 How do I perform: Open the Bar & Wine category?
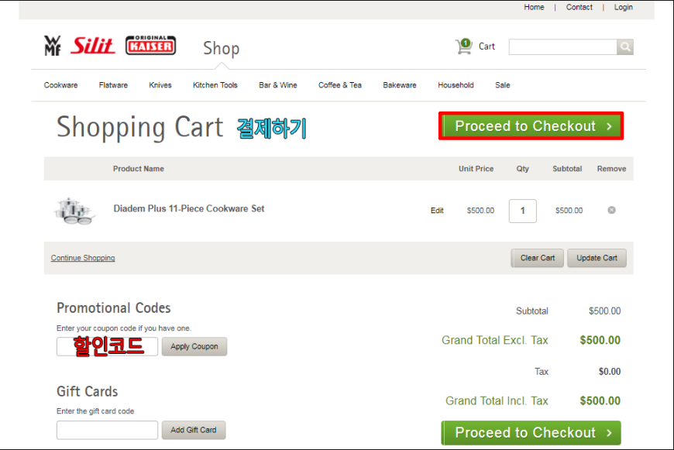tap(277, 85)
